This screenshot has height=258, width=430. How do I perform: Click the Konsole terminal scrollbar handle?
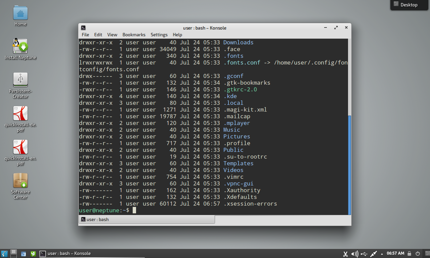pyautogui.click(x=349, y=165)
